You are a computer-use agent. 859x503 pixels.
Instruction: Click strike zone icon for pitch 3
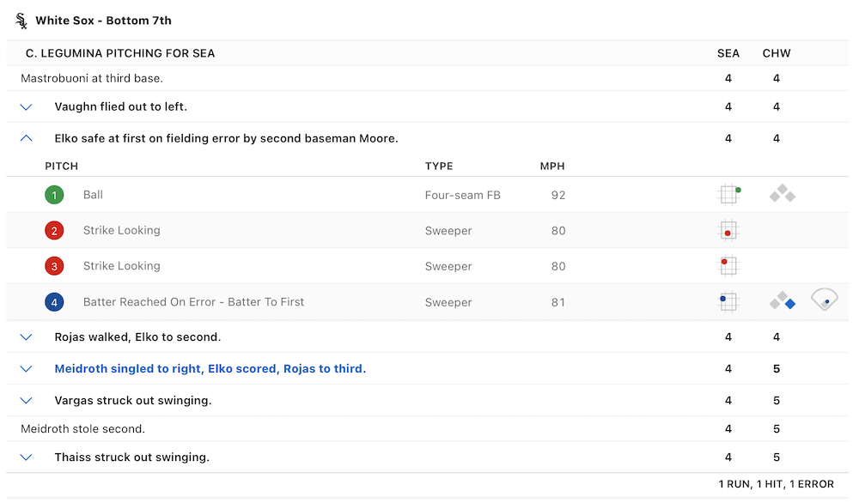tap(728, 266)
